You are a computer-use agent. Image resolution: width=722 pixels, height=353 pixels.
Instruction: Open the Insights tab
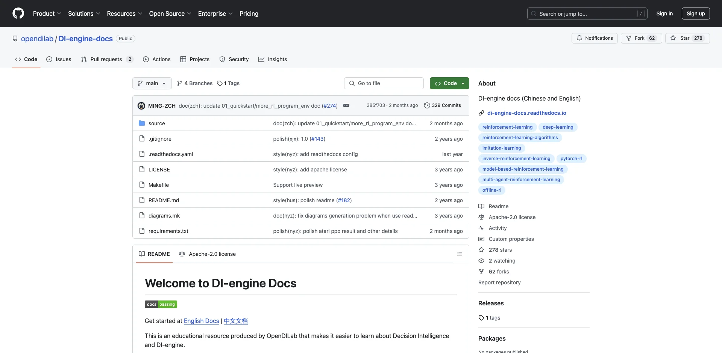point(273,59)
